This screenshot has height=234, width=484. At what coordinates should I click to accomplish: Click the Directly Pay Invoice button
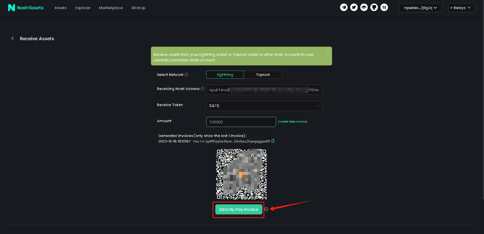pyautogui.click(x=239, y=209)
